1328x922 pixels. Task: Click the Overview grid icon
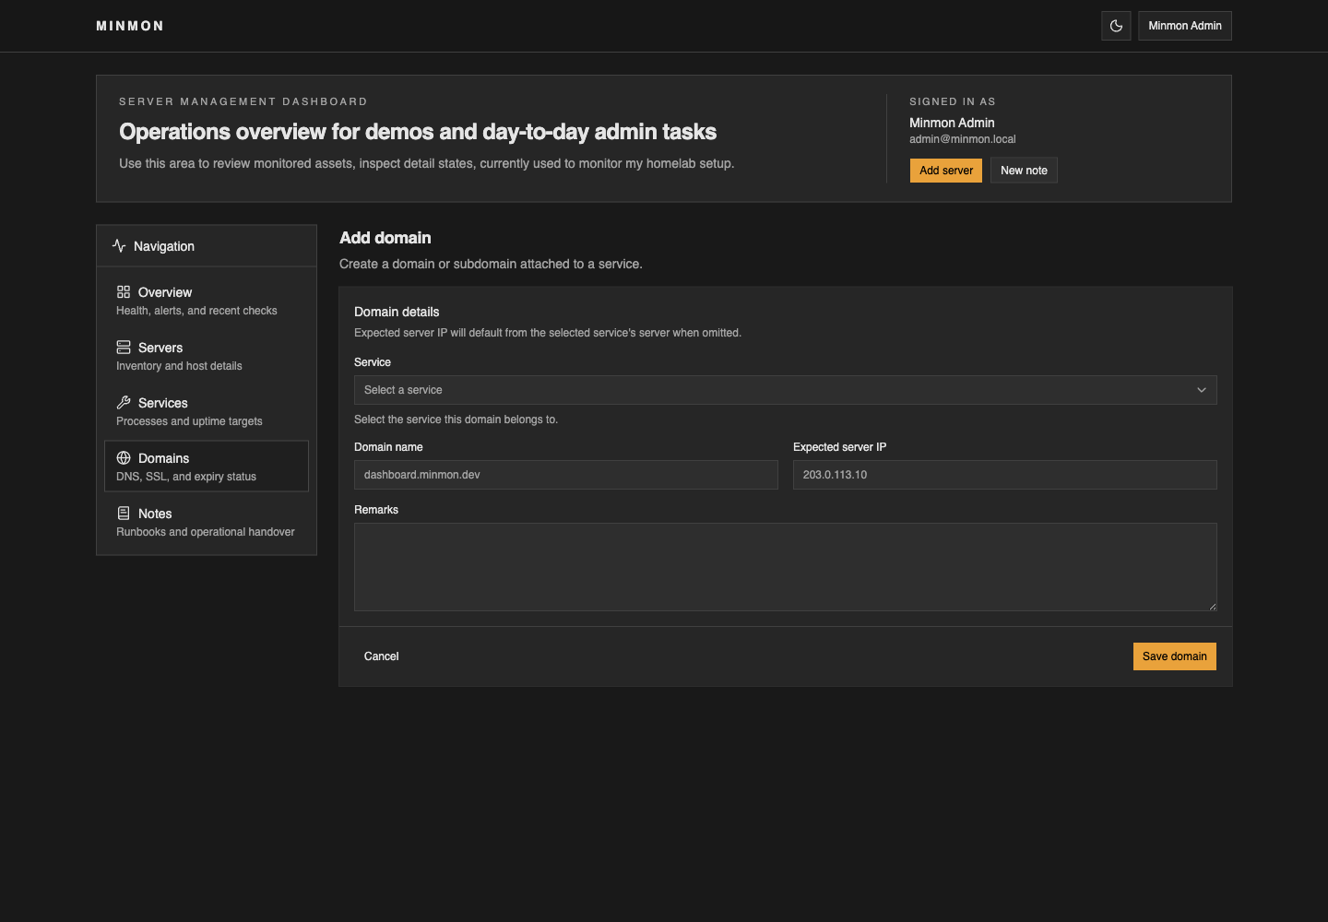pyautogui.click(x=124, y=292)
